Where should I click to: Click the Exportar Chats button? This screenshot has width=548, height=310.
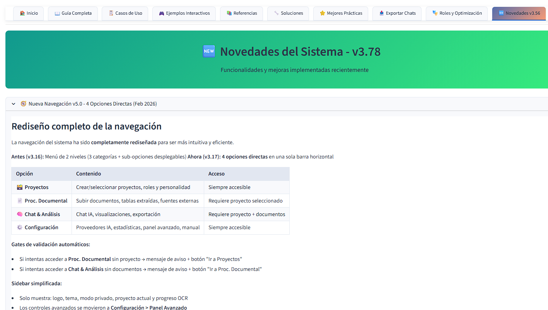397,13
